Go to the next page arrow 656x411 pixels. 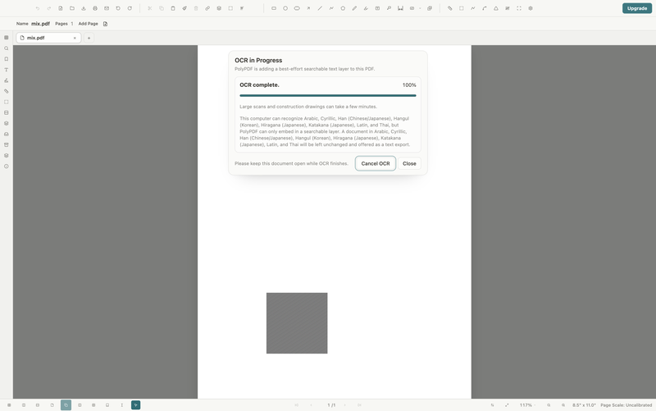coord(344,405)
